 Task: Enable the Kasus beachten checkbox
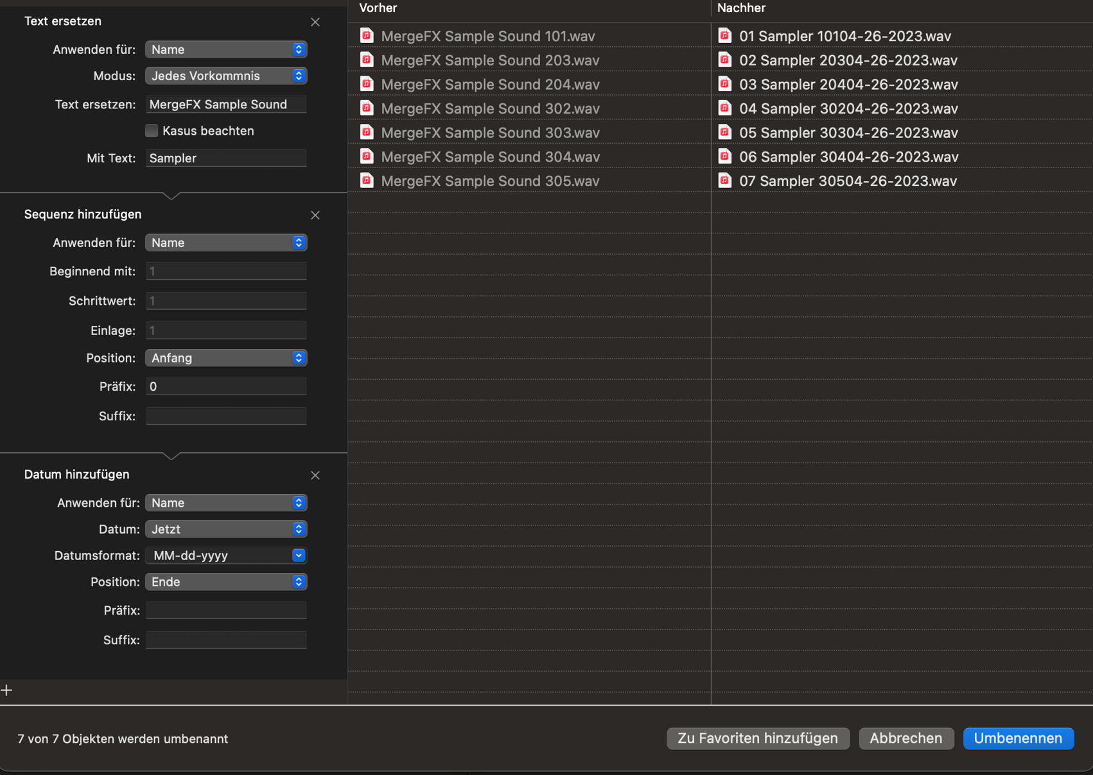click(x=152, y=131)
